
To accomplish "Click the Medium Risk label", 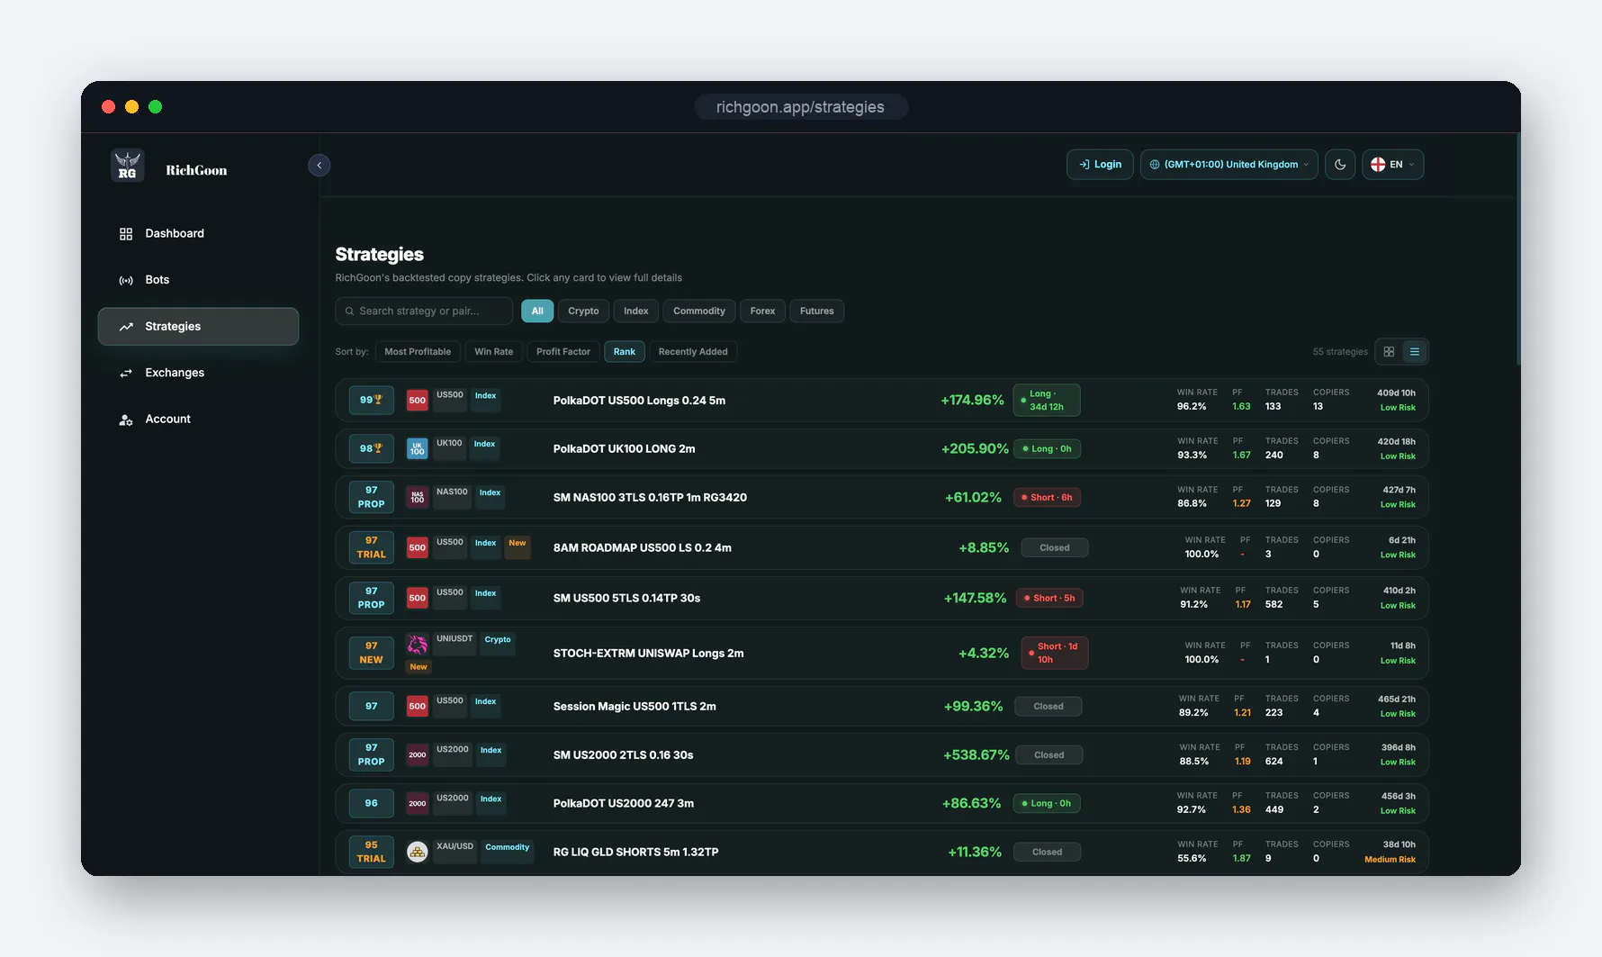I will (x=1390, y=860).
